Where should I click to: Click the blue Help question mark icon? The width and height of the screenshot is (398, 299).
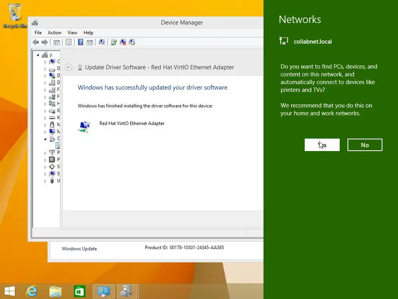tap(80, 42)
